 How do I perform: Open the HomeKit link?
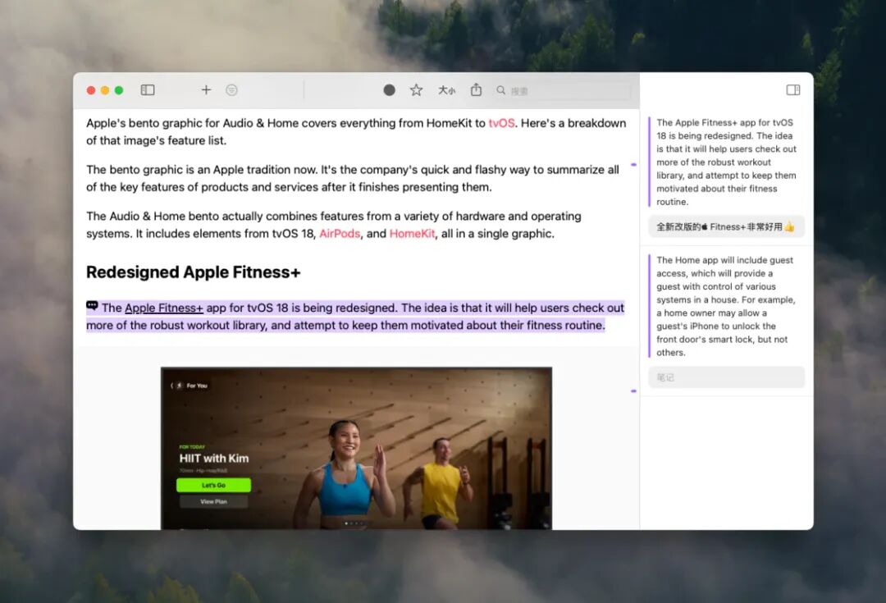(x=412, y=233)
